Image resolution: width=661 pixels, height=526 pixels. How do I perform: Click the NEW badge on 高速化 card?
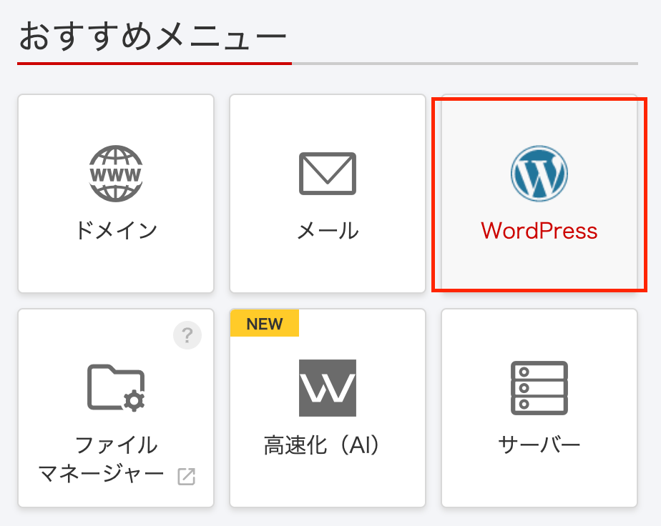pyautogui.click(x=265, y=324)
